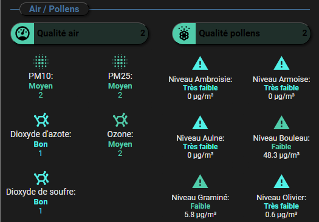Viewport: 319px width, 222px height.
Task: Select the Air / Pollens section title
Action: coord(54,9)
